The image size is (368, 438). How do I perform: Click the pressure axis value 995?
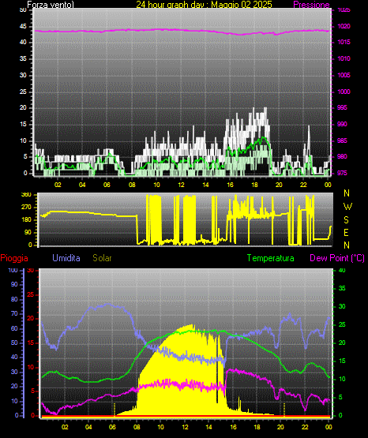tap(342, 107)
